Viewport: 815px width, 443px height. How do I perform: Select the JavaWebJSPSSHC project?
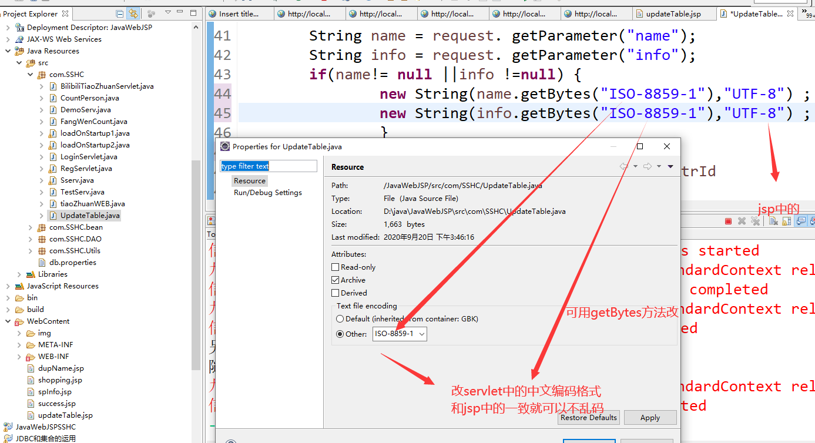45,427
